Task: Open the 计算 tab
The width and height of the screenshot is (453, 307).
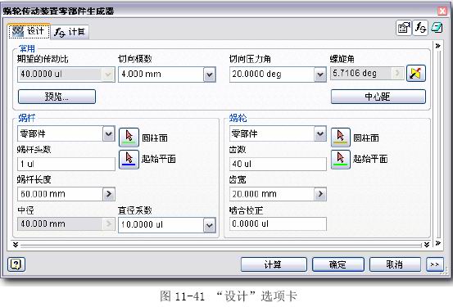Action: [70, 32]
